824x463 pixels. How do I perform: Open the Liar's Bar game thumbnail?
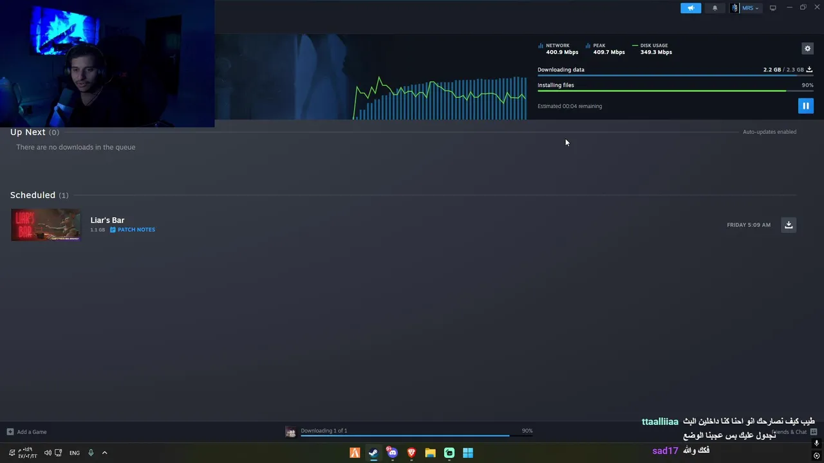coord(46,225)
